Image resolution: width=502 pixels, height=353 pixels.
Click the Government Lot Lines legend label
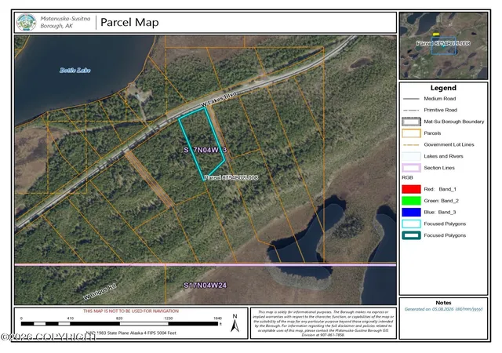point(449,145)
